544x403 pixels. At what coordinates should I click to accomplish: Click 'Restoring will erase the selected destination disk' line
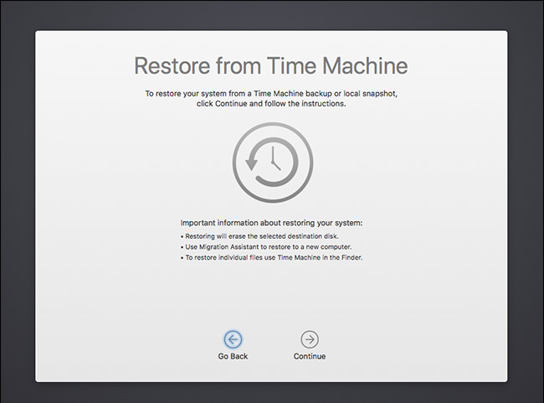point(259,236)
